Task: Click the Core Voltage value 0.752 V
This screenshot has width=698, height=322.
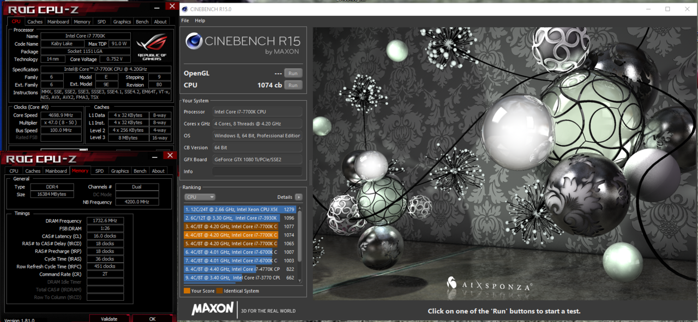Action: [x=115, y=59]
